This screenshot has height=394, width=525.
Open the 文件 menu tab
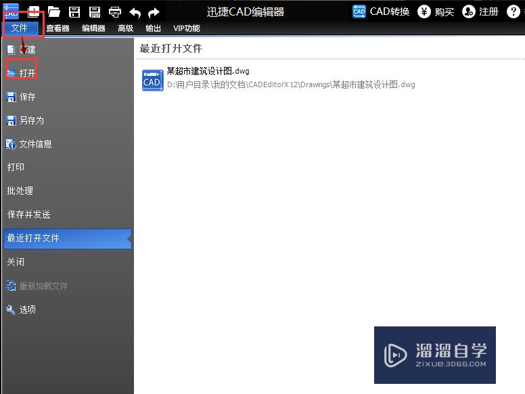[20, 28]
